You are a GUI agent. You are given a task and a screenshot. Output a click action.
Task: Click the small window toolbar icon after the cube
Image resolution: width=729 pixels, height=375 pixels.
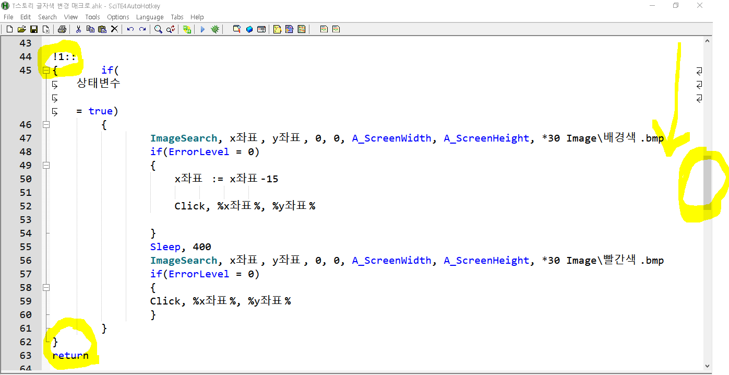(x=261, y=29)
